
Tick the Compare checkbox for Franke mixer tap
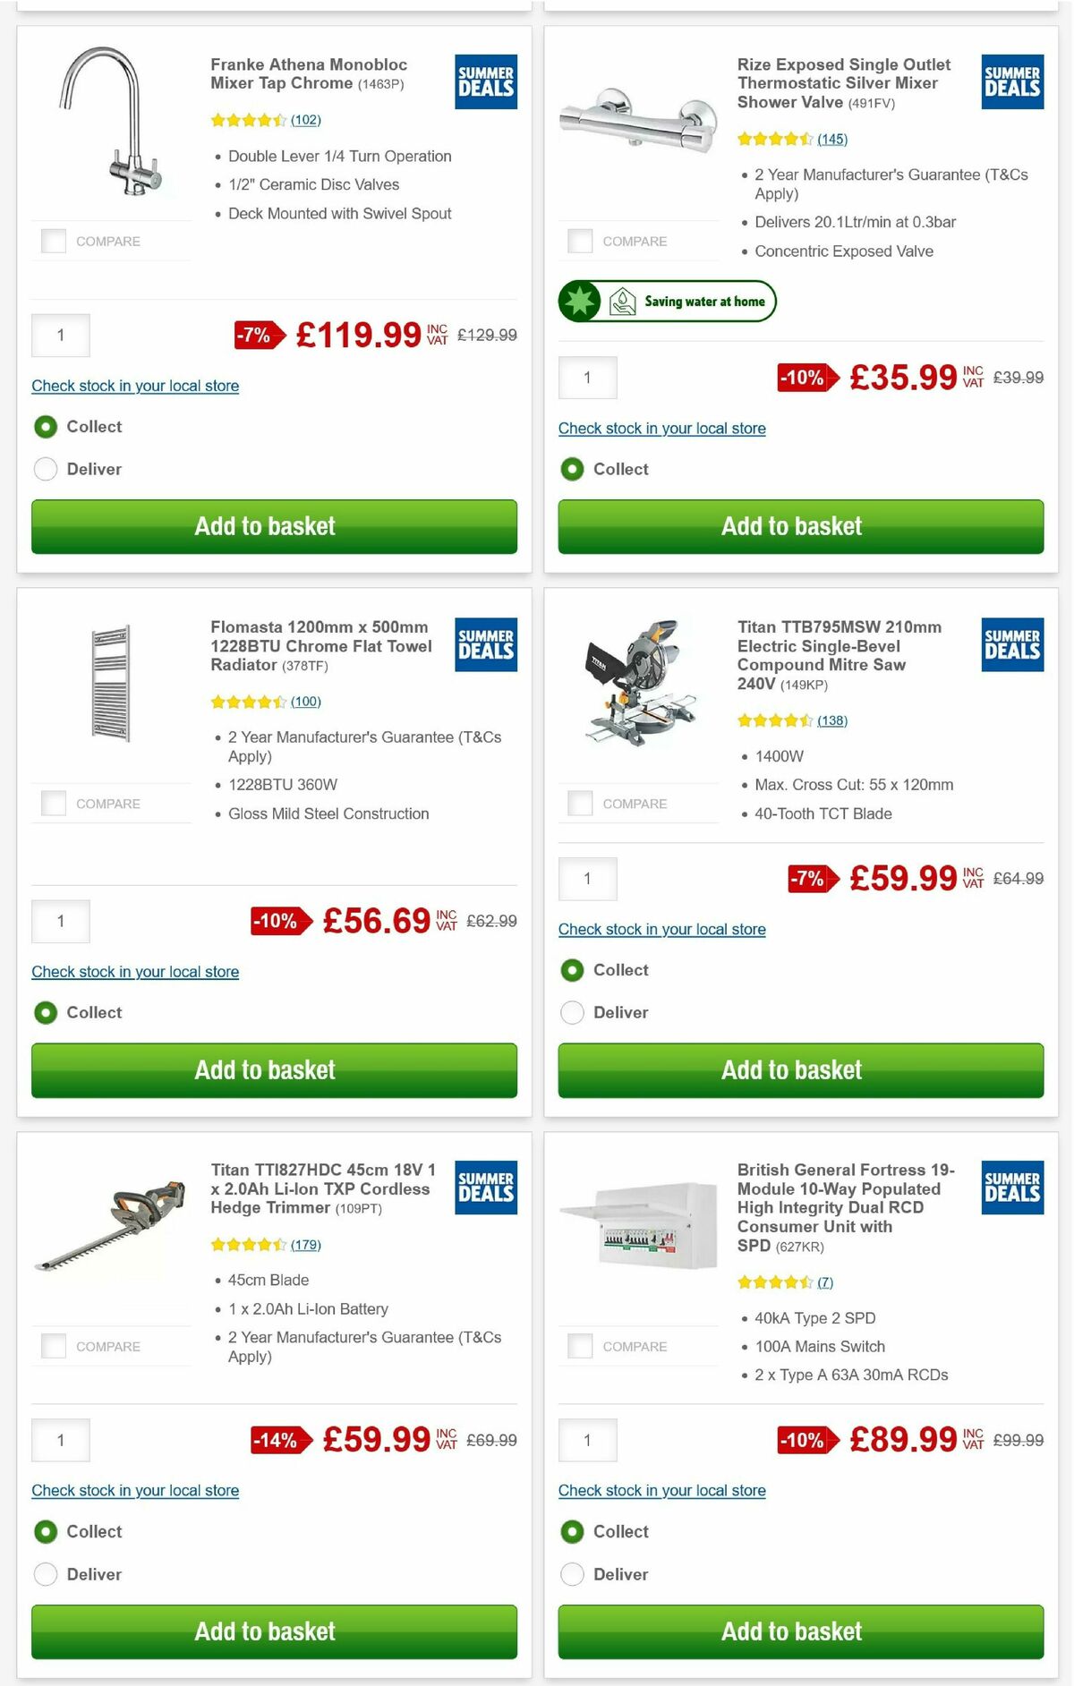click(53, 240)
